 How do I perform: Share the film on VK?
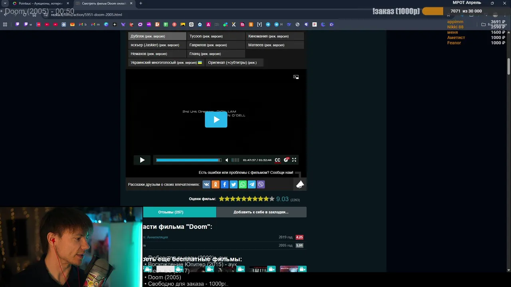206,184
